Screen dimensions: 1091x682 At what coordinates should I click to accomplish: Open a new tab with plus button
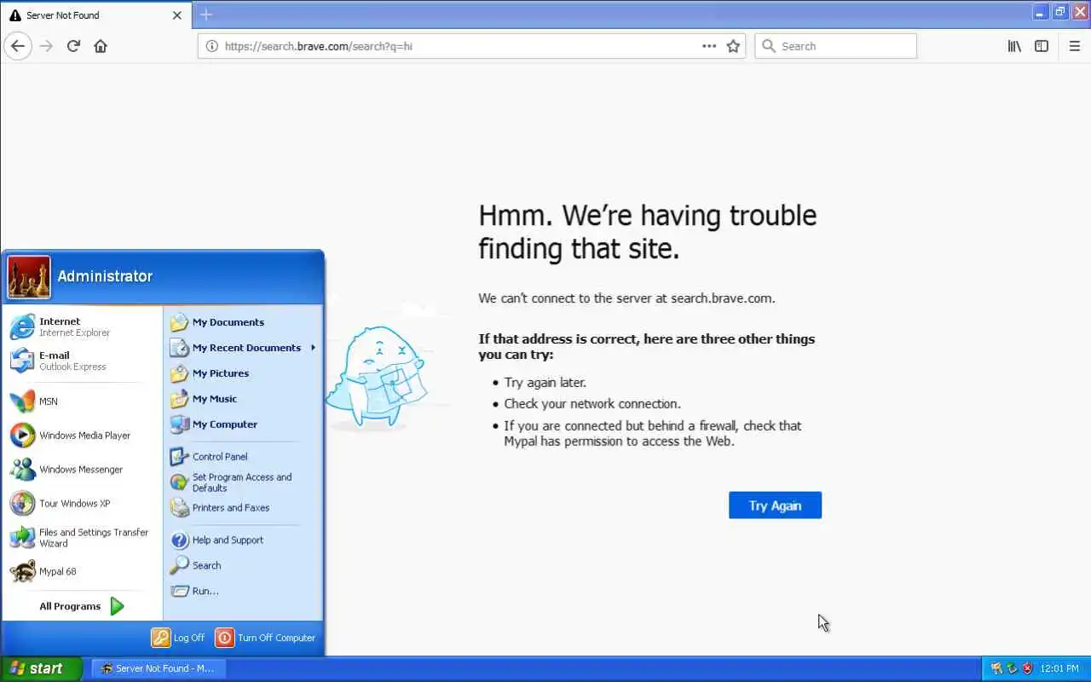click(x=205, y=14)
